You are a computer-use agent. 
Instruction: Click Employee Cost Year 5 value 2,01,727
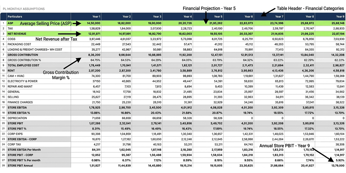tap(216, 65)
